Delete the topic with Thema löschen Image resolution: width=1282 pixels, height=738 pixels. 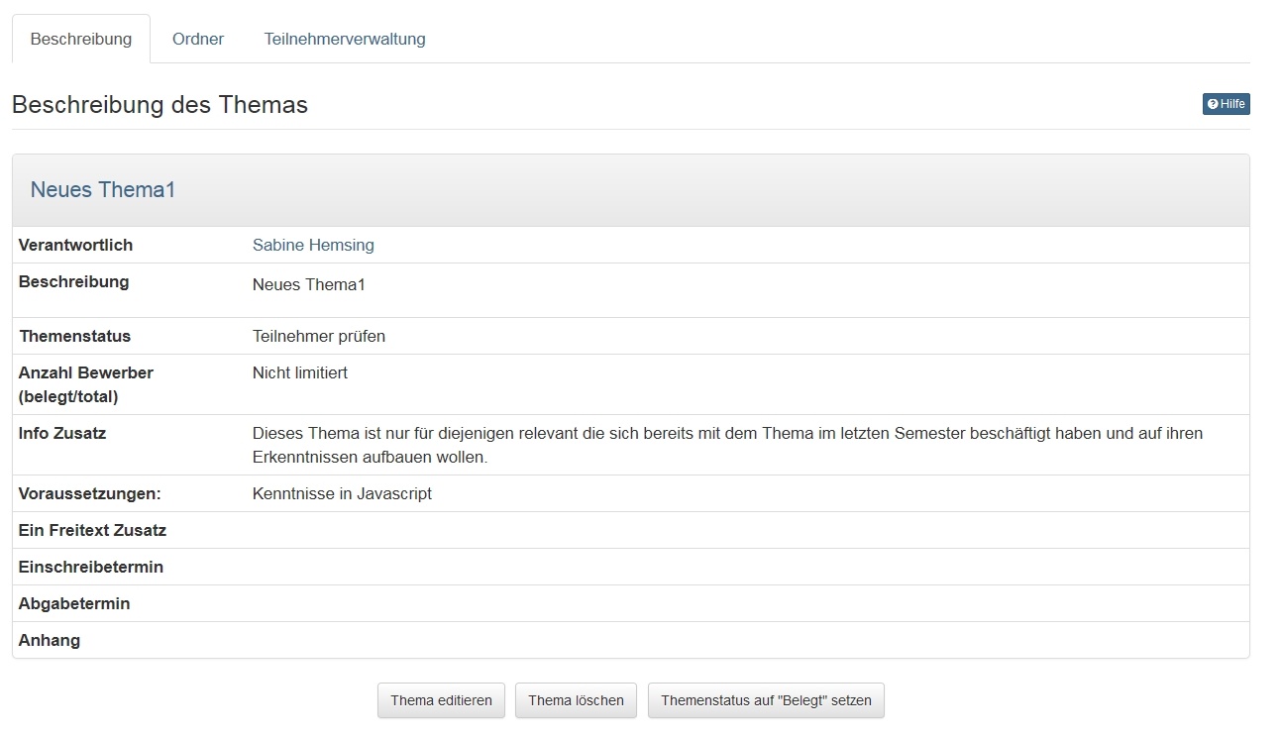pyautogui.click(x=576, y=700)
